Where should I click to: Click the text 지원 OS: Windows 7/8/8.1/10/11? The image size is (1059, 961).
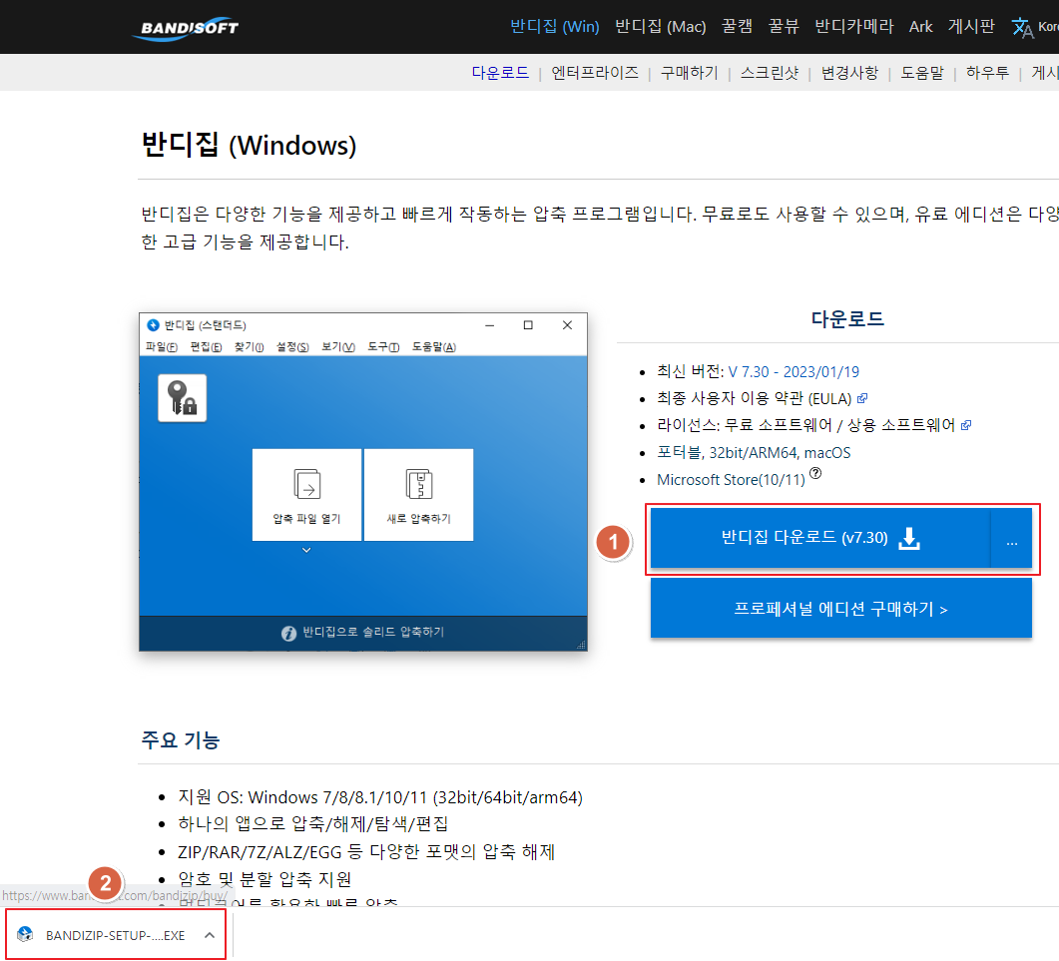pyautogui.click(x=380, y=797)
